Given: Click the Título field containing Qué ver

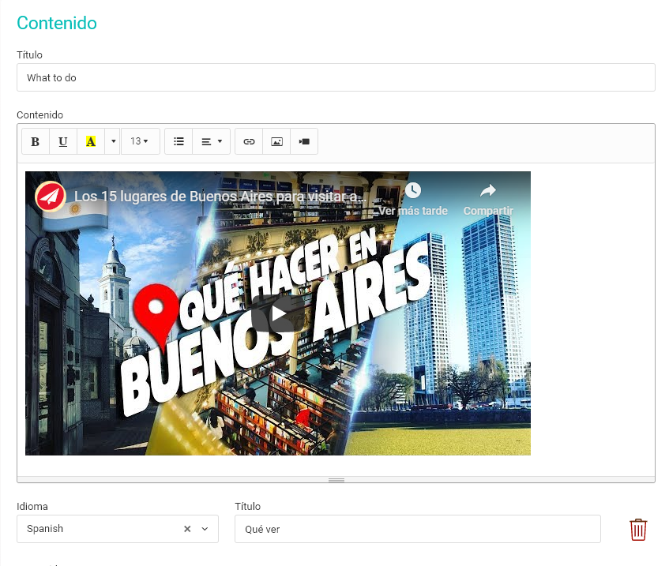Looking at the screenshot, I should tap(418, 529).
